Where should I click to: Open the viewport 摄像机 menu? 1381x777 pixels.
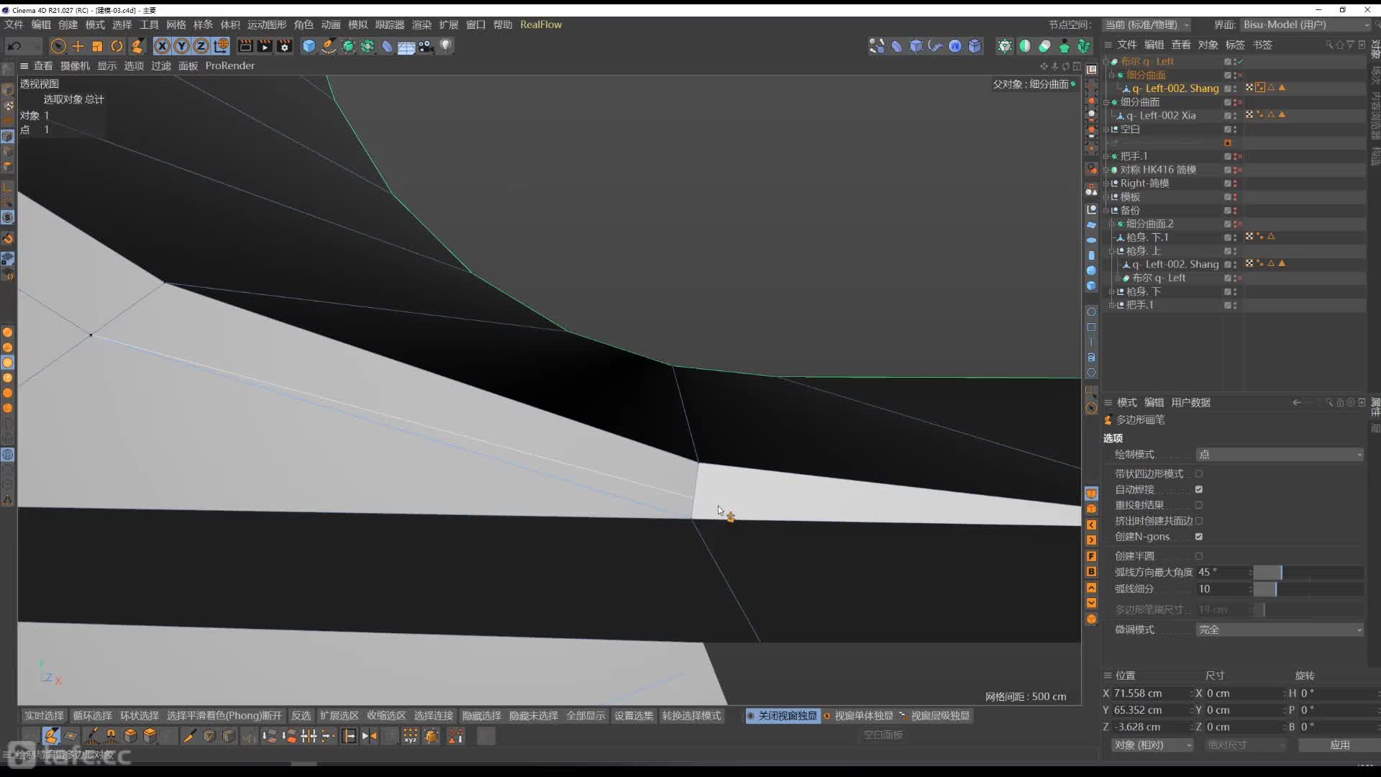tap(75, 65)
